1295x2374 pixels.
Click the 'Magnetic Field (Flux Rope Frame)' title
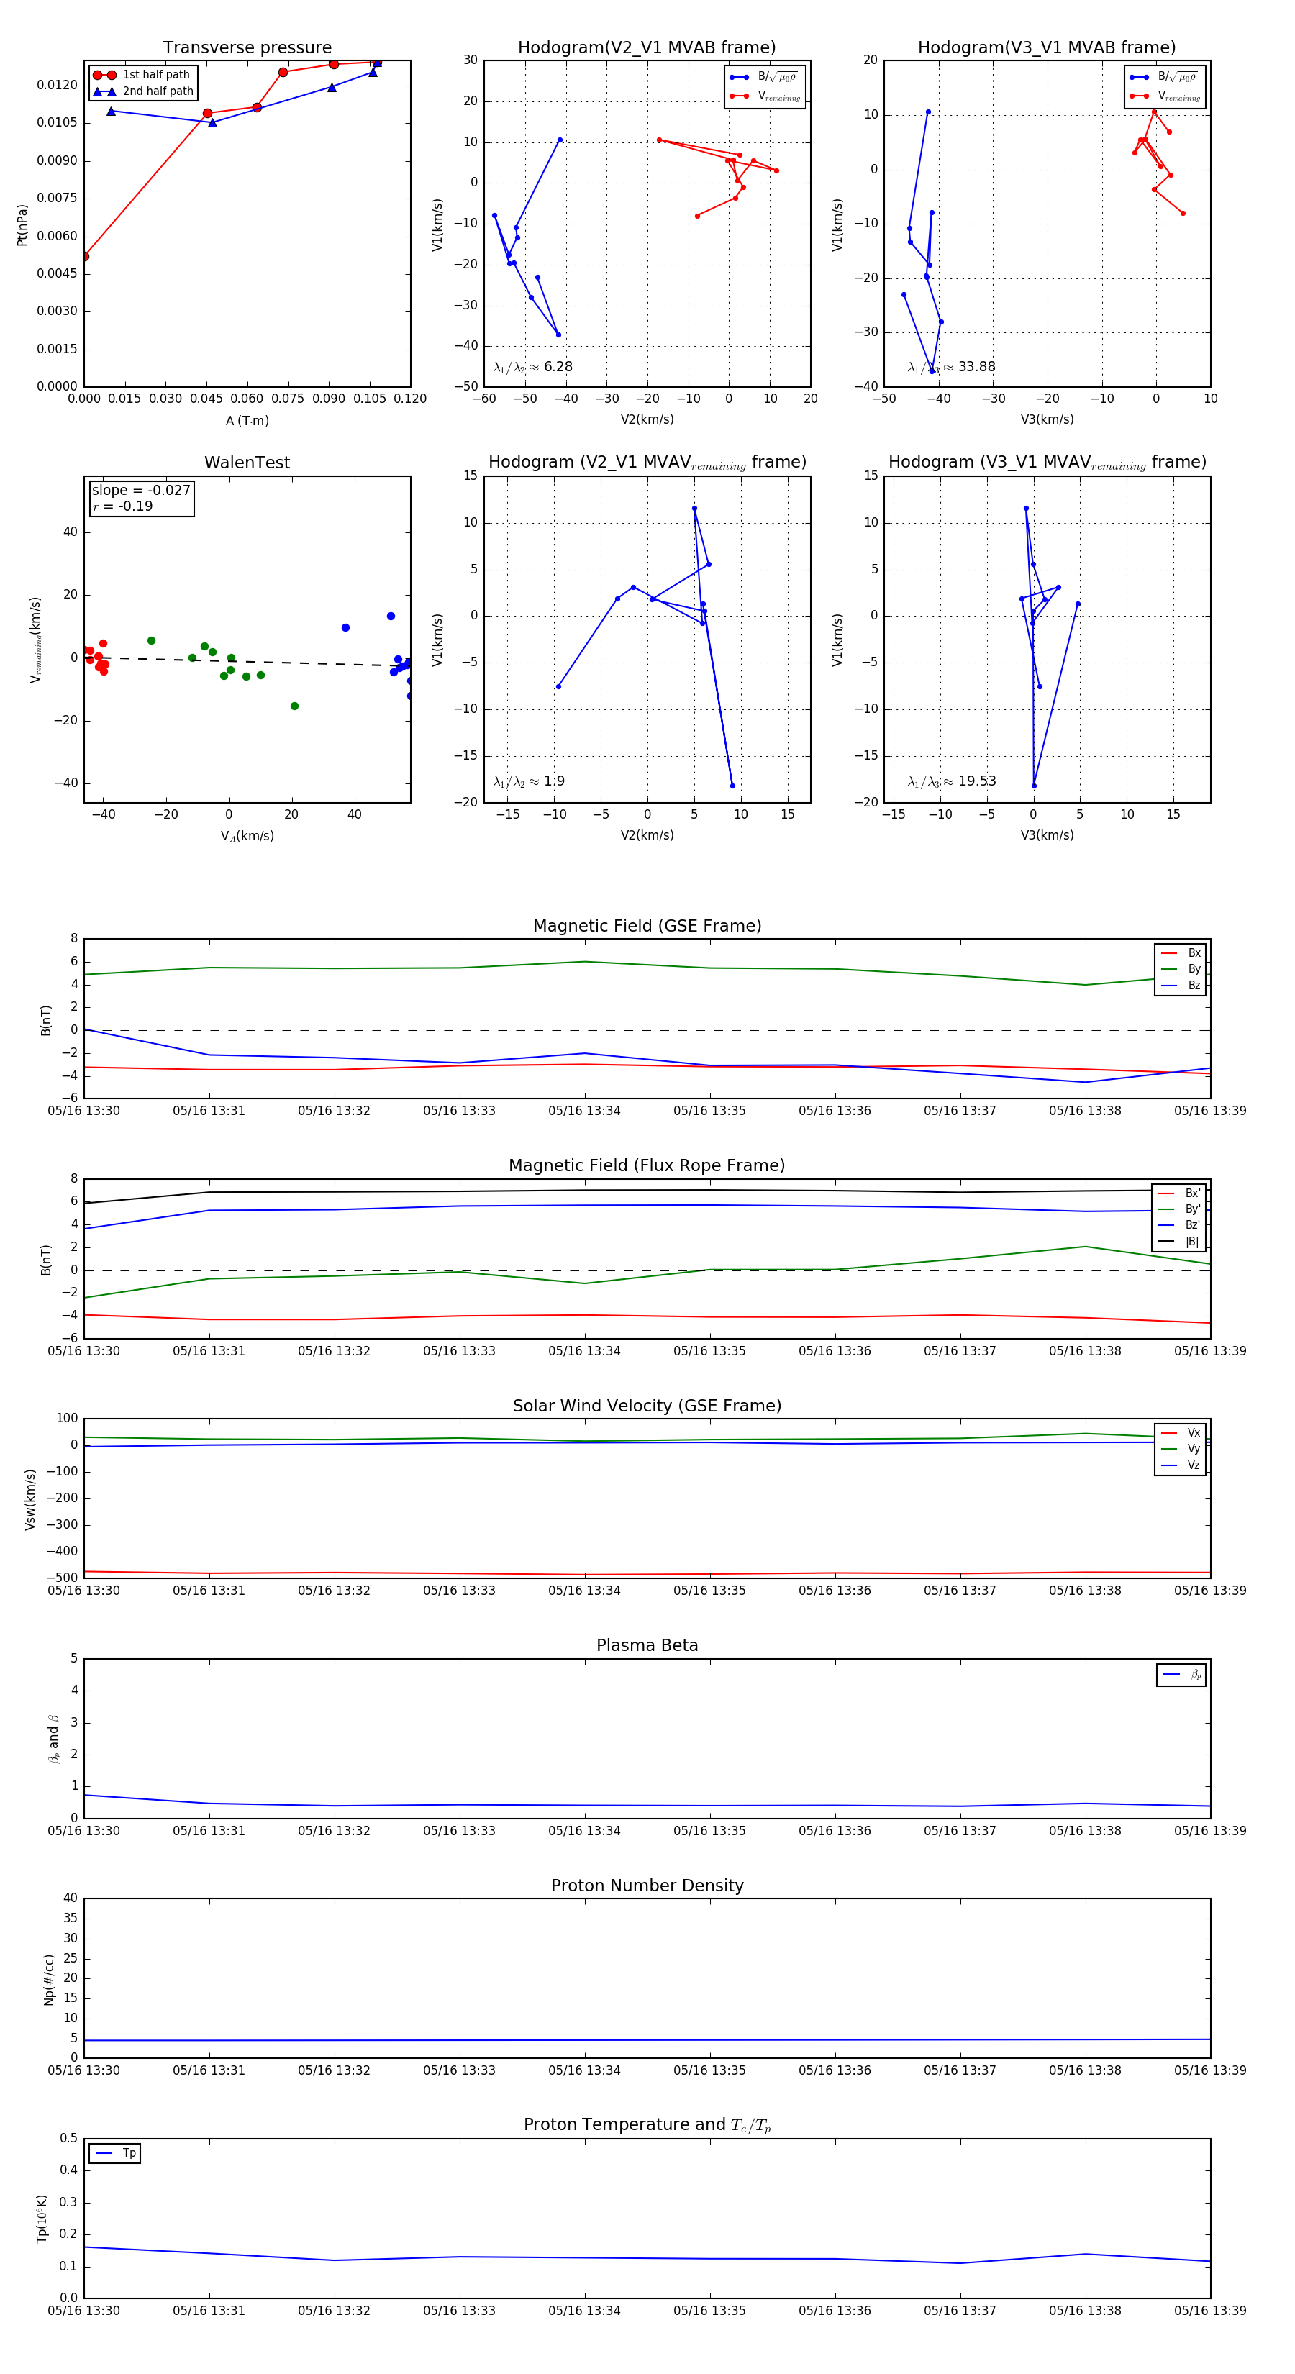pyautogui.click(x=647, y=1166)
